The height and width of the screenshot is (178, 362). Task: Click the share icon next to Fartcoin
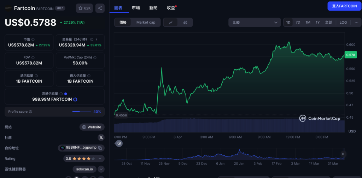pos(100,8)
